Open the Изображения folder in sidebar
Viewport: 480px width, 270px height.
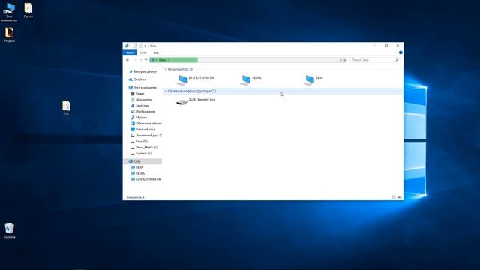pos(143,112)
